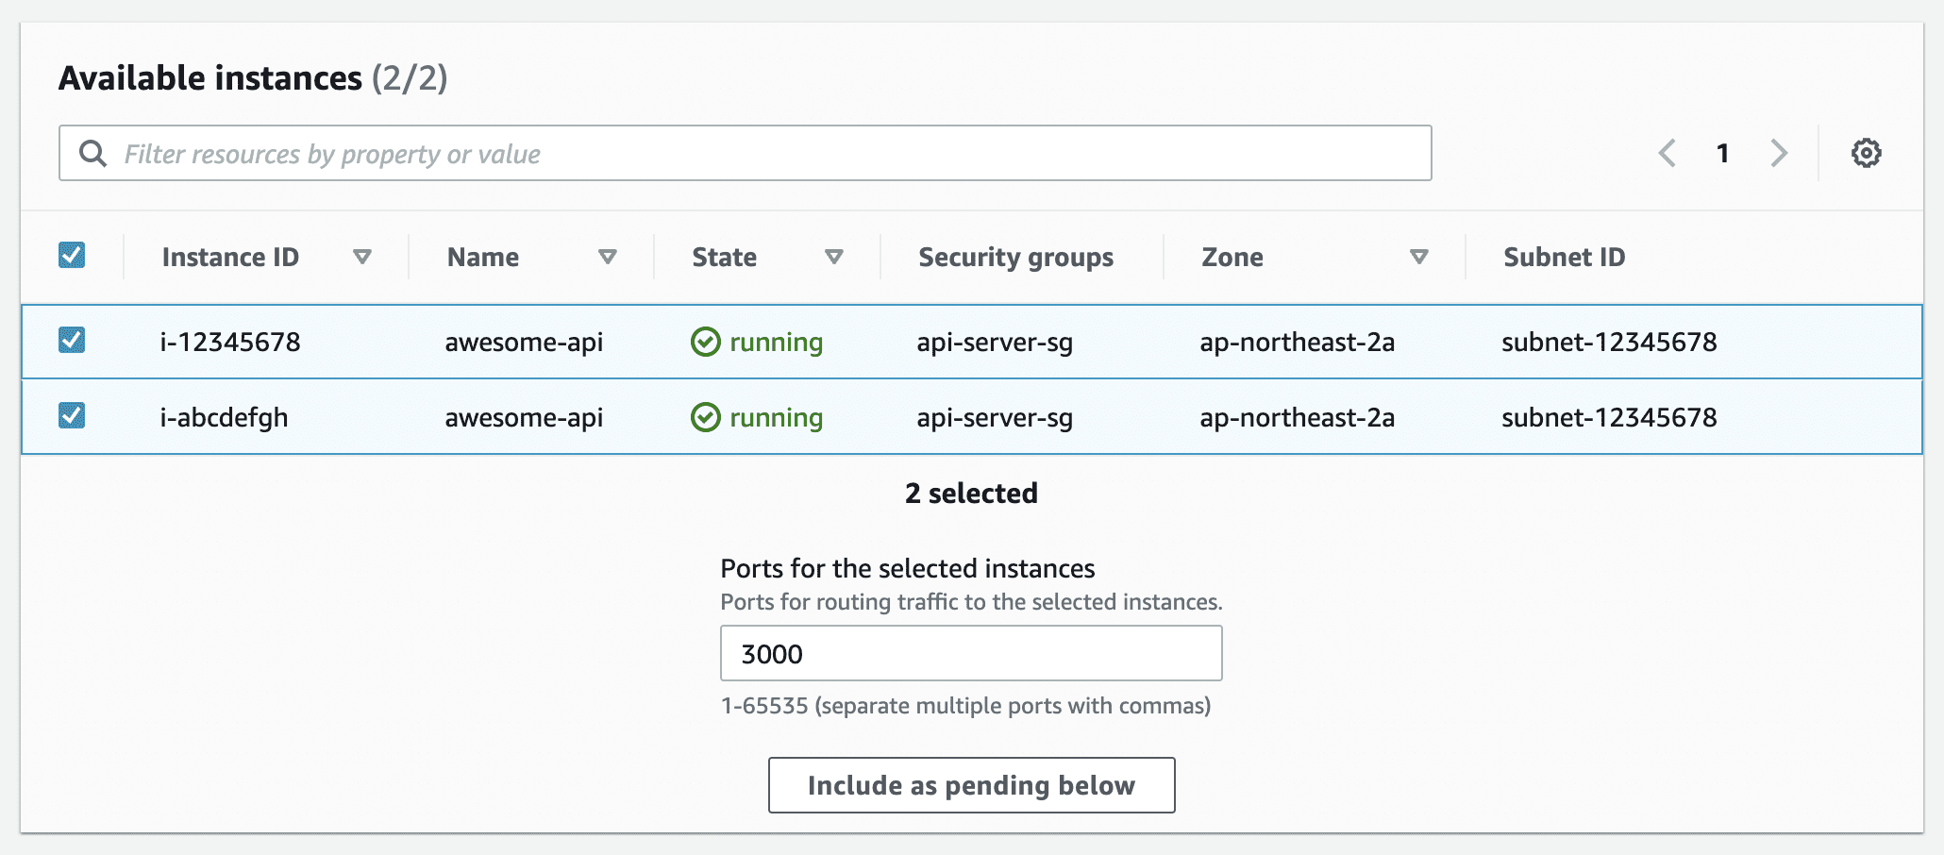Image resolution: width=1944 pixels, height=855 pixels.
Task: Select page number 1
Action: tap(1722, 153)
